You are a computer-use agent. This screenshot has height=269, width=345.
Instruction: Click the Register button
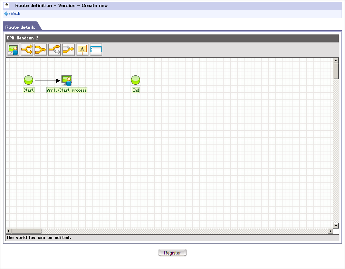[172, 253]
